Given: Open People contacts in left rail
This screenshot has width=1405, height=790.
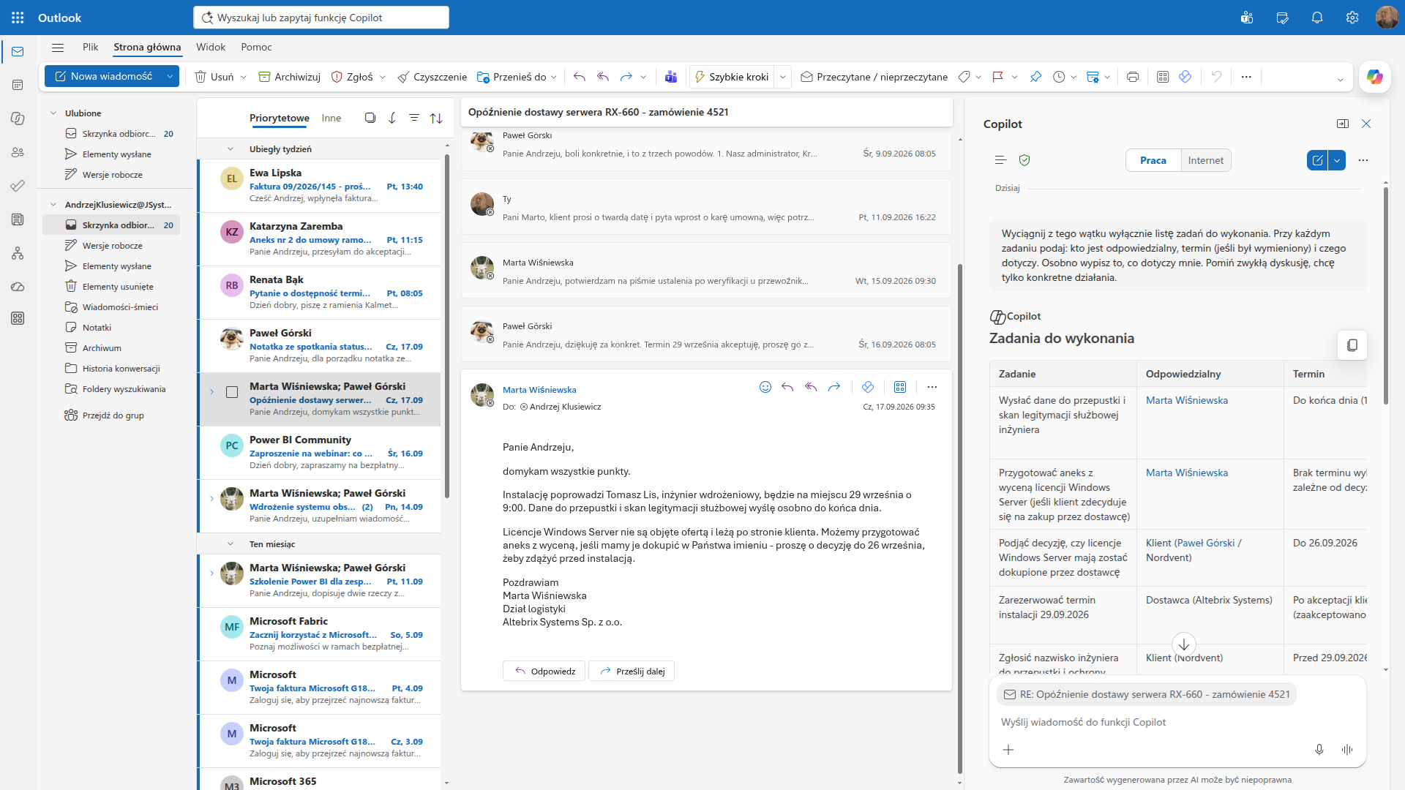Looking at the screenshot, I should pyautogui.click(x=18, y=152).
